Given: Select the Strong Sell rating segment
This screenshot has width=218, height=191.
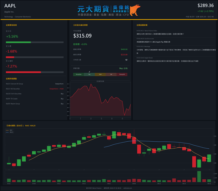Looking at the screenshot, I should [122, 75].
